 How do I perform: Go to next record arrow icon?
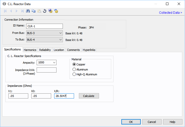tap(17, 11)
